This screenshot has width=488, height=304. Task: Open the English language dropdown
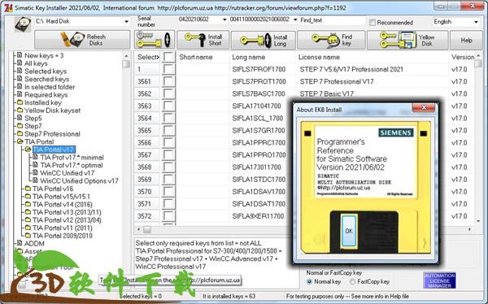click(476, 22)
